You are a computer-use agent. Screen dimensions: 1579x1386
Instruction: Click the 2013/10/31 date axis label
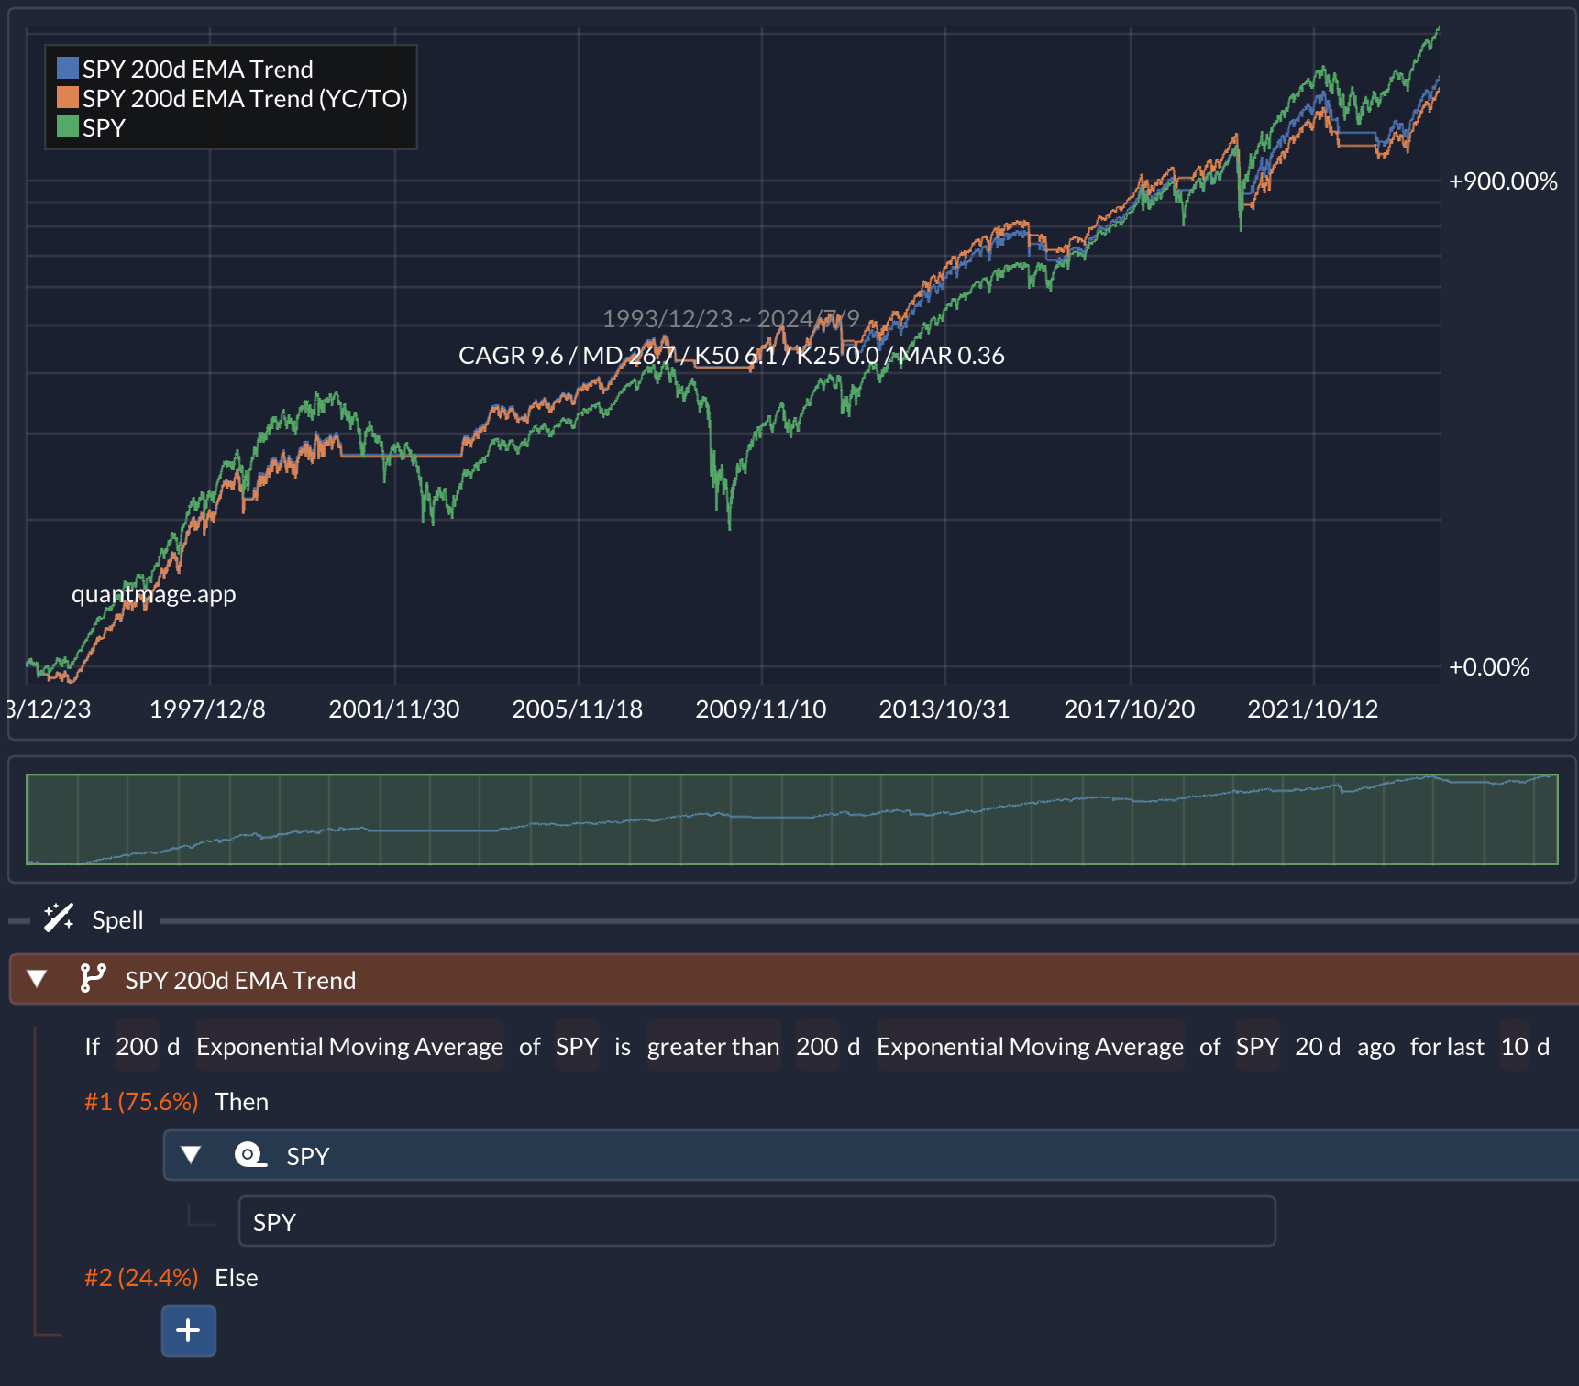944,709
